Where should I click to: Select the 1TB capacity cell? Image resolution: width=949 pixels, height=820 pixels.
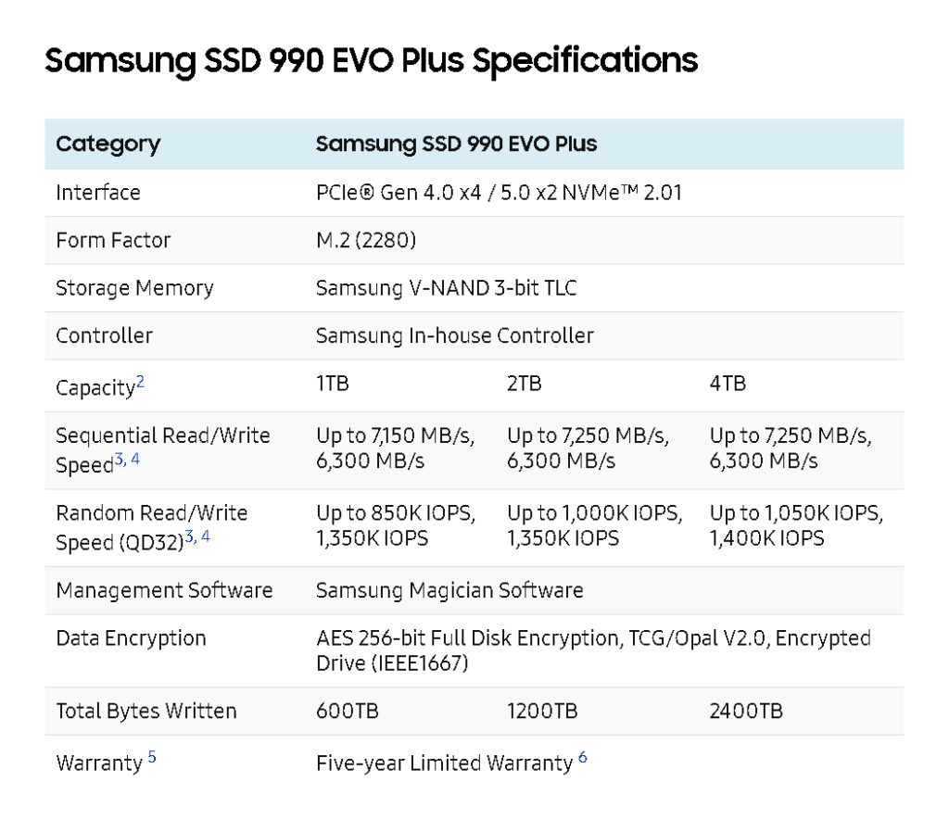click(x=333, y=384)
